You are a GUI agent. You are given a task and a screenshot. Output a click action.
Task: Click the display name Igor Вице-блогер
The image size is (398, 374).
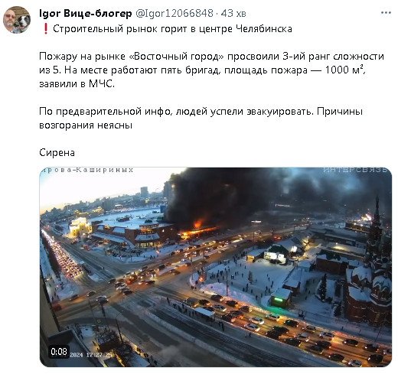86,13
